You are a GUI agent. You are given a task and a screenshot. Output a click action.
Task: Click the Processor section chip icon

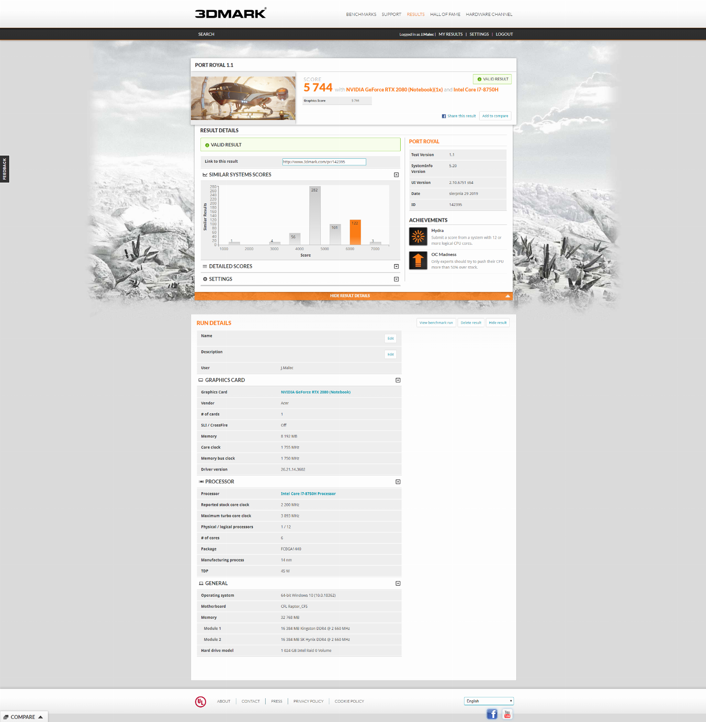coord(201,482)
